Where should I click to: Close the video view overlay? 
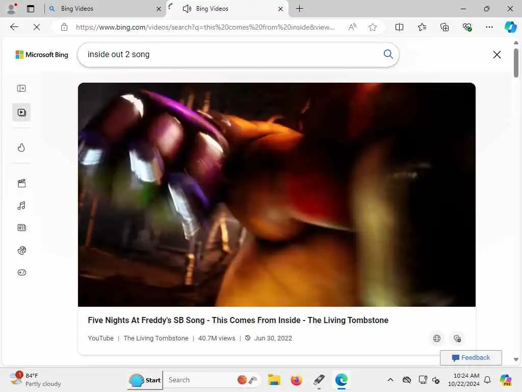497,55
